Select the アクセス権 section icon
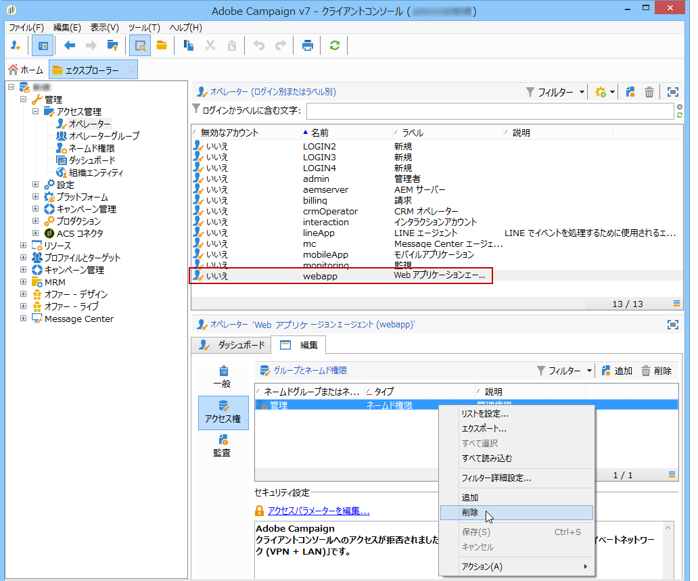This screenshot has width=698, height=581. tap(223, 413)
